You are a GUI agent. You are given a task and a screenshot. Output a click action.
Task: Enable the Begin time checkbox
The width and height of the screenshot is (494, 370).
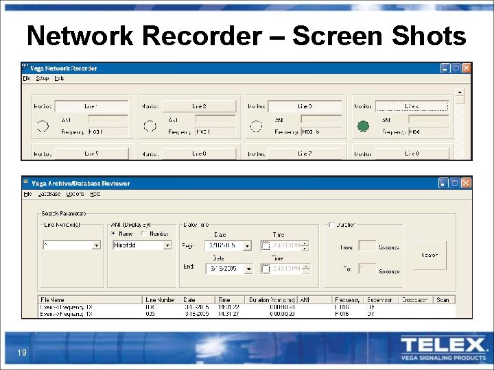click(x=266, y=246)
